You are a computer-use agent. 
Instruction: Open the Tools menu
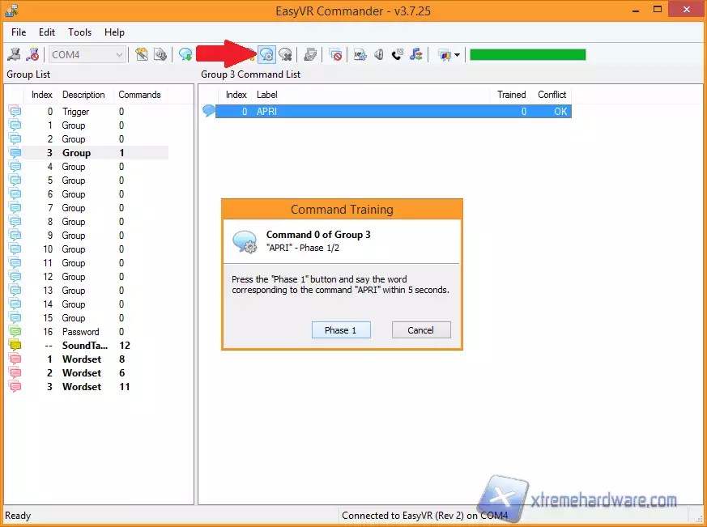pos(80,32)
